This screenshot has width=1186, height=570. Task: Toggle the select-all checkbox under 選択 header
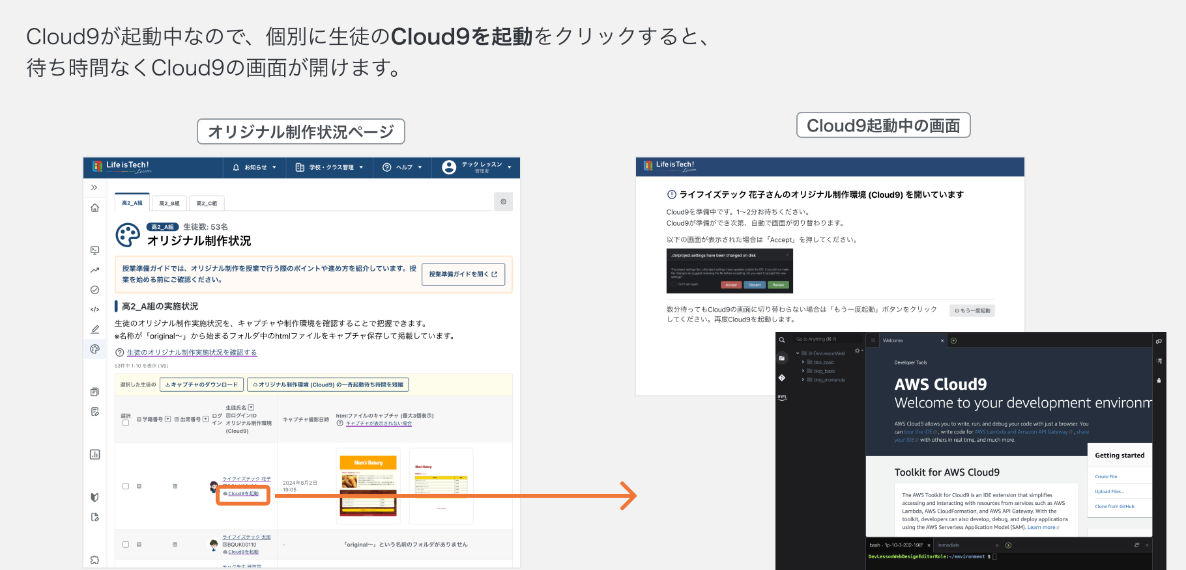point(126,423)
